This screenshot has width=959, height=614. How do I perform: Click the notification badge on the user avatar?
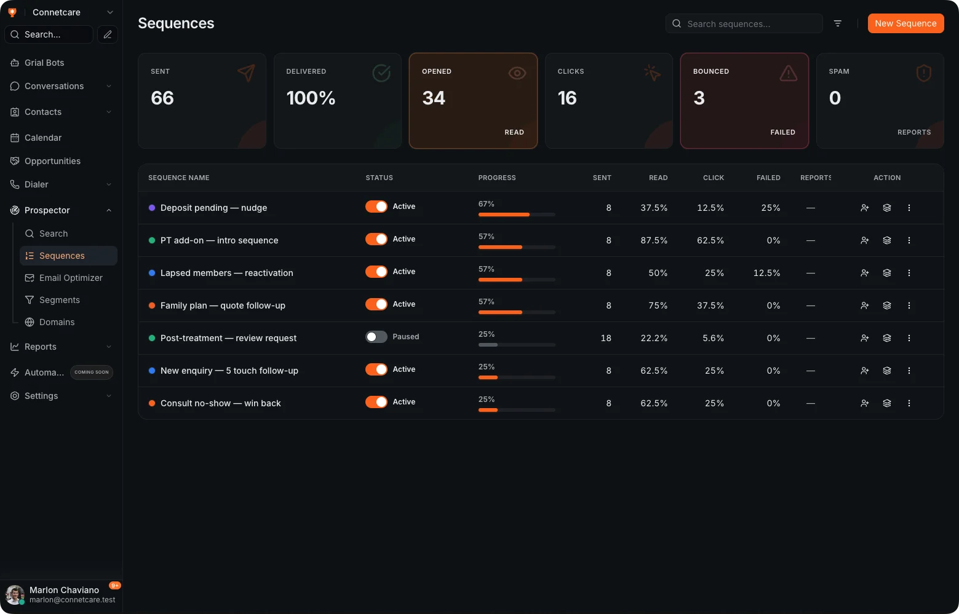coord(114,586)
